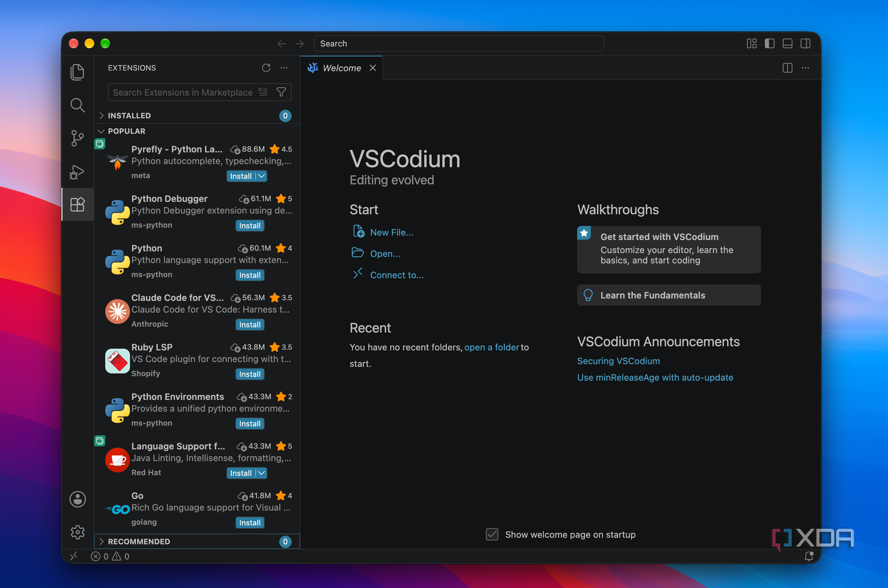This screenshot has width=888, height=588.
Task: Open Use minReleaseAge with auto-update link
Action: tap(655, 378)
